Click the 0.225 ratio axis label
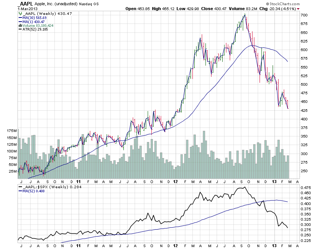317x249 pixels. tap(306, 240)
